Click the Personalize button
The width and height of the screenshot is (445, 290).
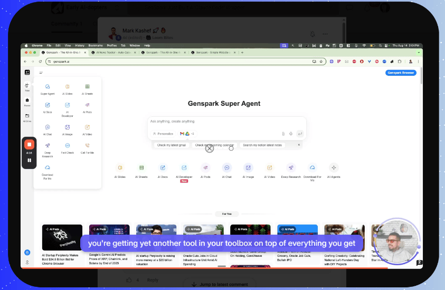pyautogui.click(x=163, y=134)
